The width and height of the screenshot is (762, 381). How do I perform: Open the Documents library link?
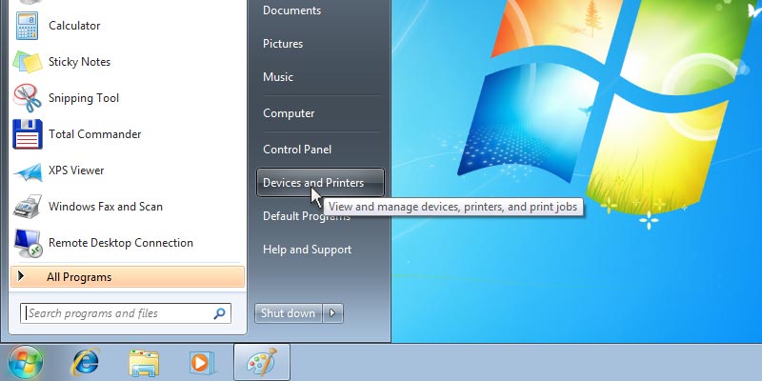pyautogui.click(x=291, y=10)
